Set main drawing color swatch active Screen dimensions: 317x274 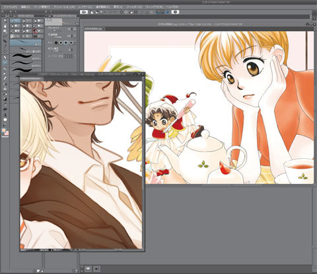4,130
